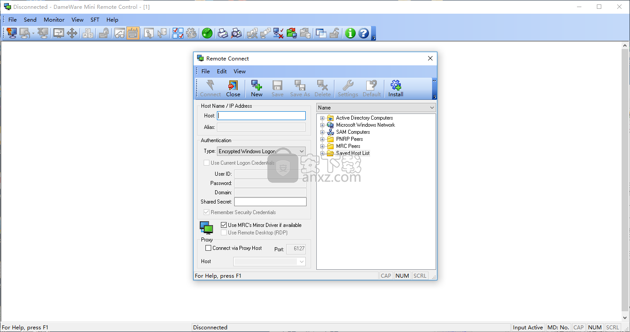Expand MRC Peers tree node

coord(323,146)
